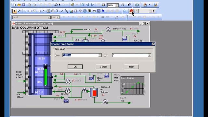Click the Decanted Oil Stripper label
208x117 pixels.
click(105, 90)
